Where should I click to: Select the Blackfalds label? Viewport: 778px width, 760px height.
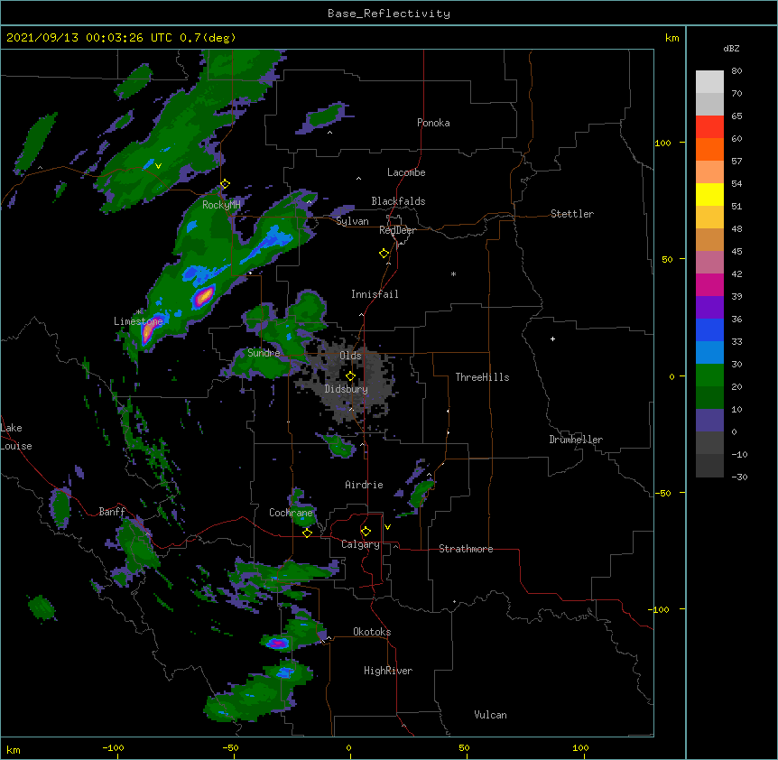[x=398, y=201]
